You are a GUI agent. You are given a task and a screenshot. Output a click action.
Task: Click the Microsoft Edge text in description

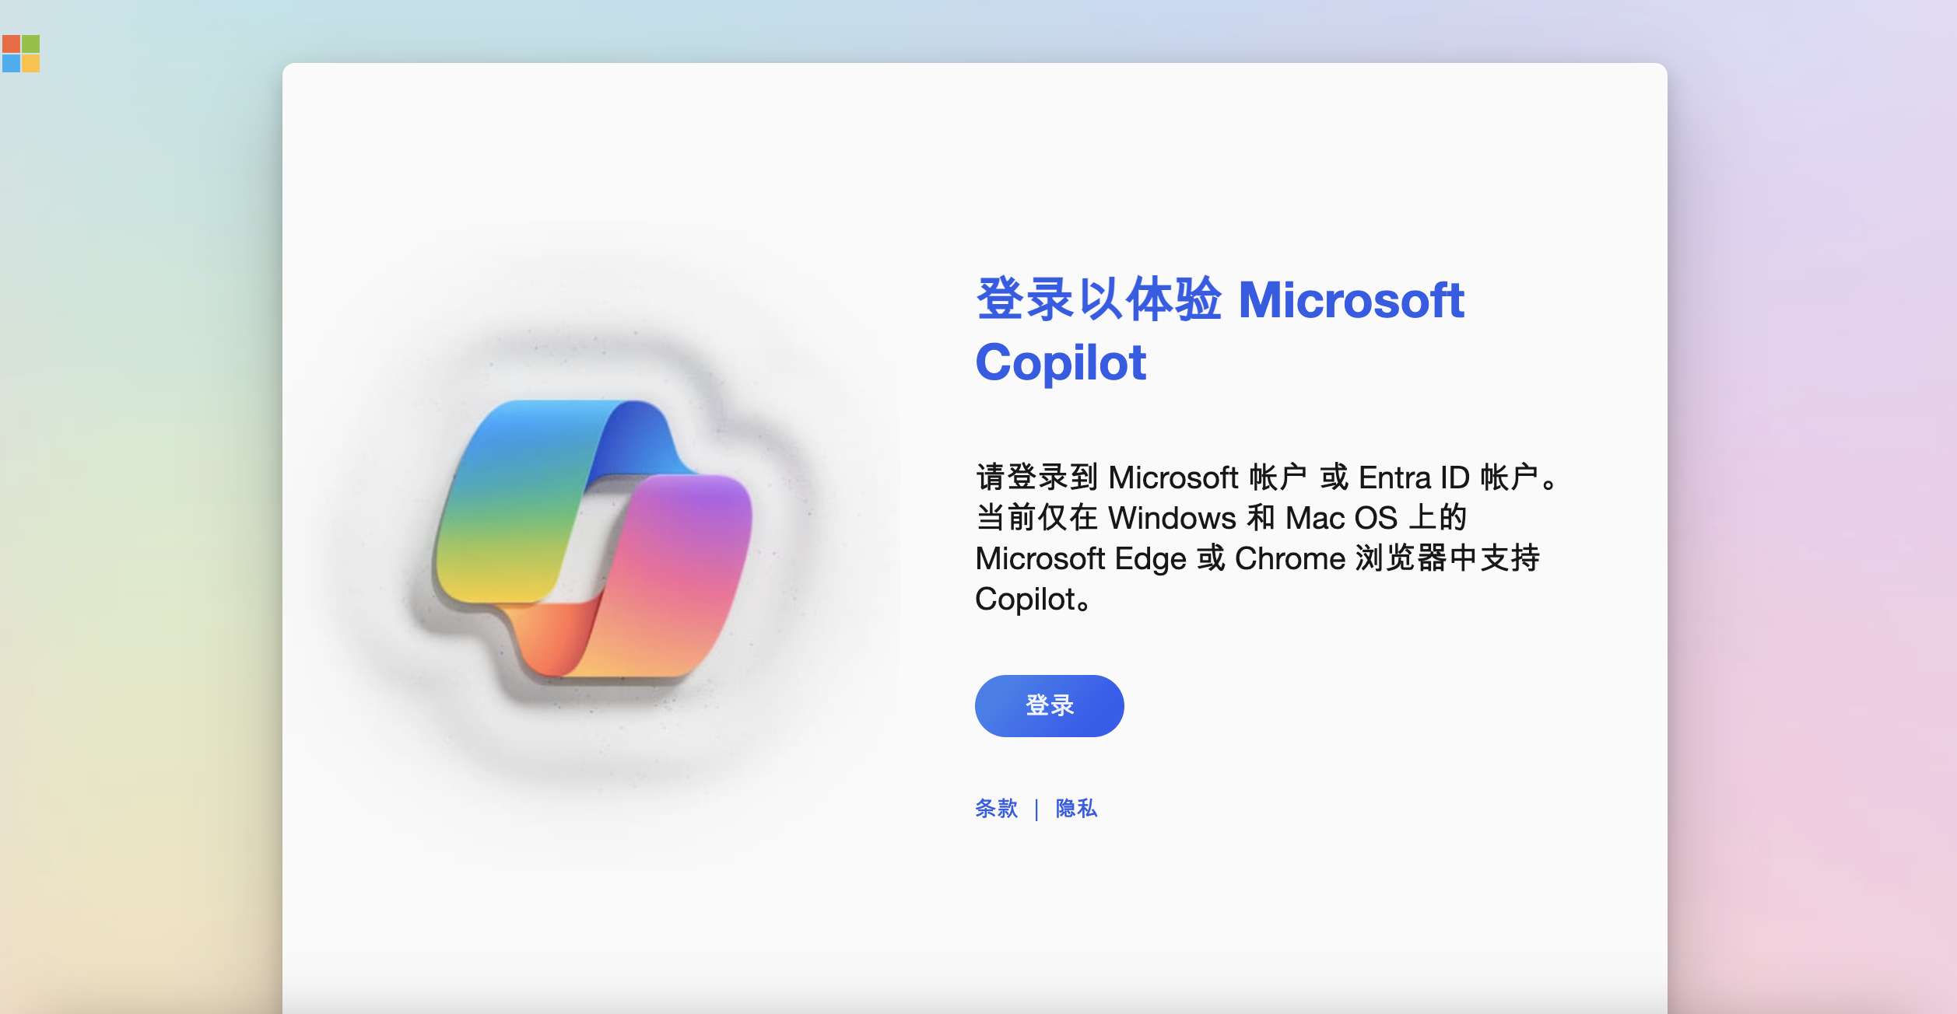(1081, 558)
